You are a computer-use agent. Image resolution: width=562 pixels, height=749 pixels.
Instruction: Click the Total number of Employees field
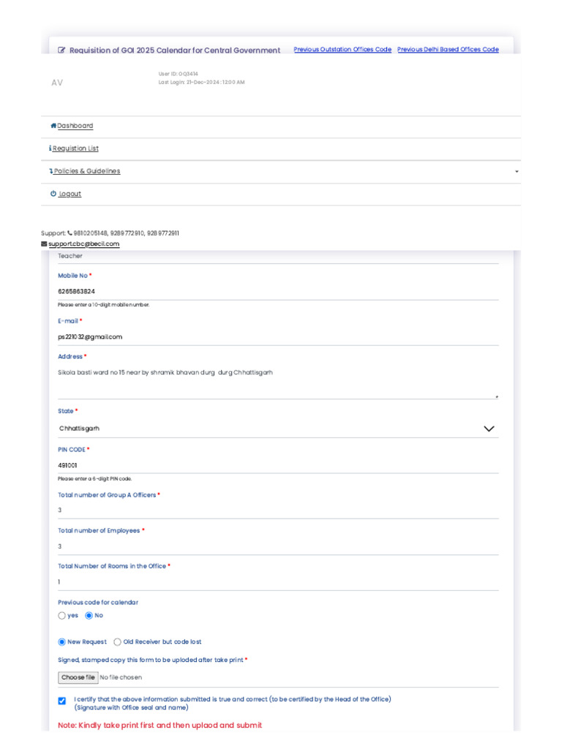[x=278, y=546]
